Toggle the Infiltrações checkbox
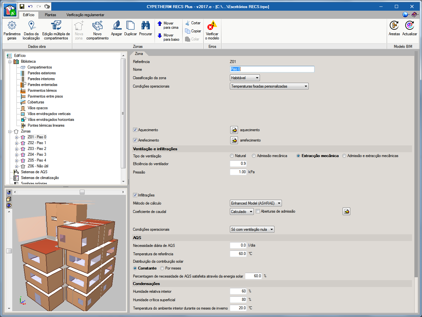The height and width of the screenshot is (317, 422). (135, 195)
